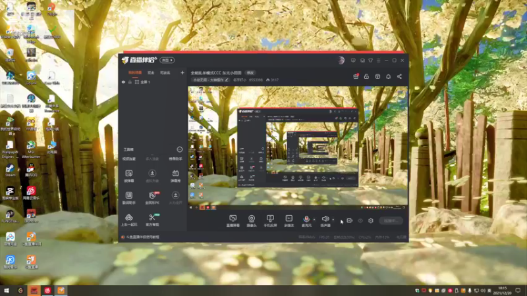
Task: Open the mode switch pill beside logo
Action: point(167,60)
